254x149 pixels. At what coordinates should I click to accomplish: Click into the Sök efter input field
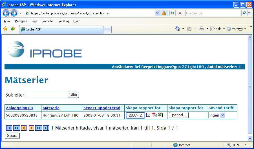[46, 95]
